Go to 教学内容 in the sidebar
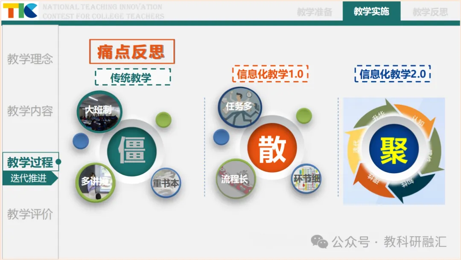The height and width of the screenshot is (260, 461). click(x=30, y=111)
